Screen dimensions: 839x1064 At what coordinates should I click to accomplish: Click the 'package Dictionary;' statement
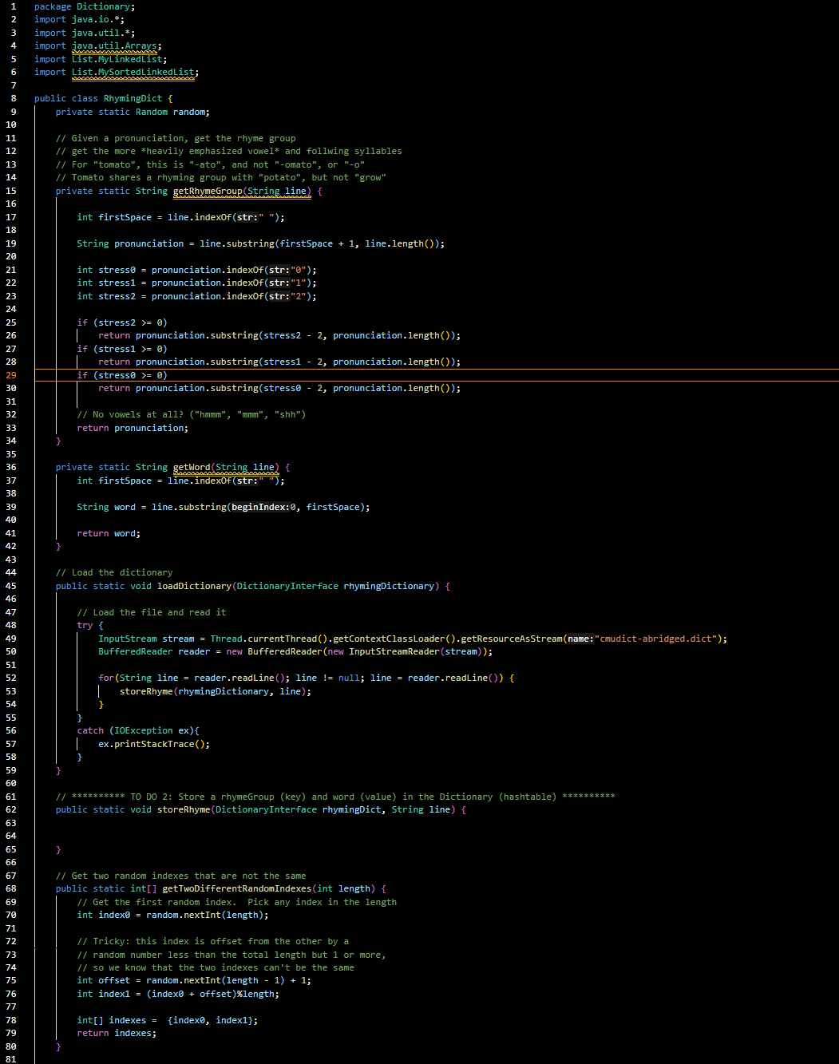tap(85, 6)
